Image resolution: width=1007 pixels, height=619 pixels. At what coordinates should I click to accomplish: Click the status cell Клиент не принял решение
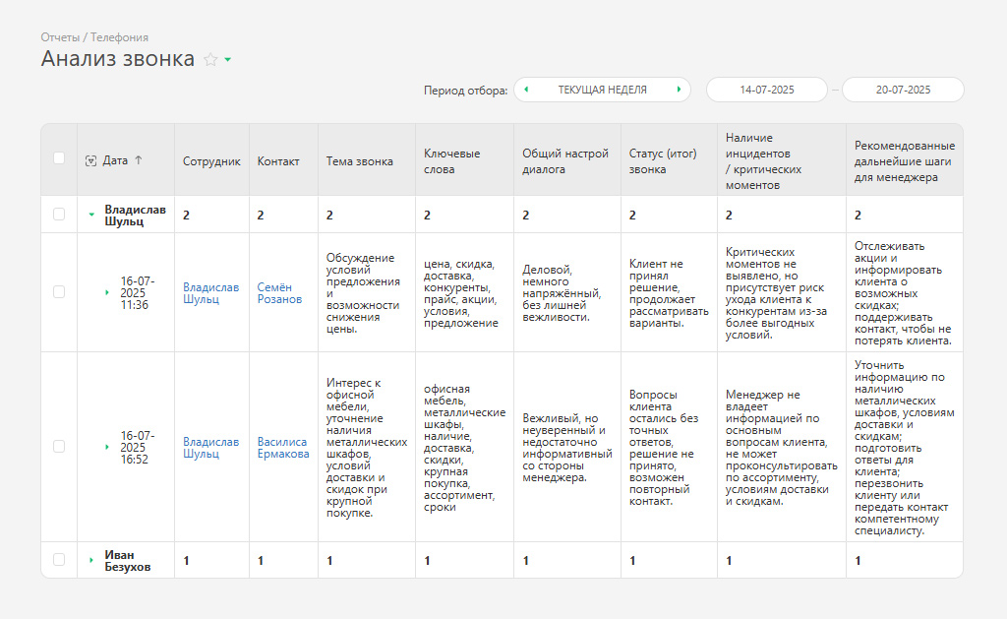(x=669, y=293)
